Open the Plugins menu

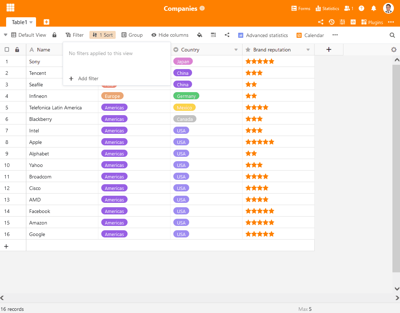click(372, 22)
